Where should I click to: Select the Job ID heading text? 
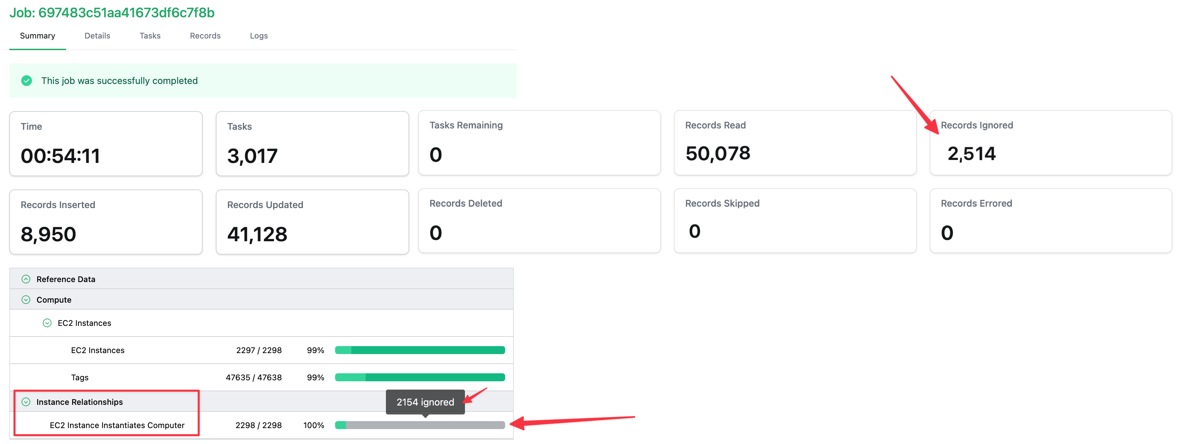tap(112, 12)
